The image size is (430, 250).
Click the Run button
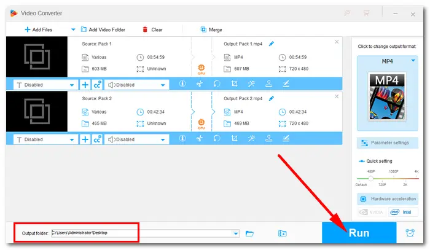pyautogui.click(x=359, y=233)
